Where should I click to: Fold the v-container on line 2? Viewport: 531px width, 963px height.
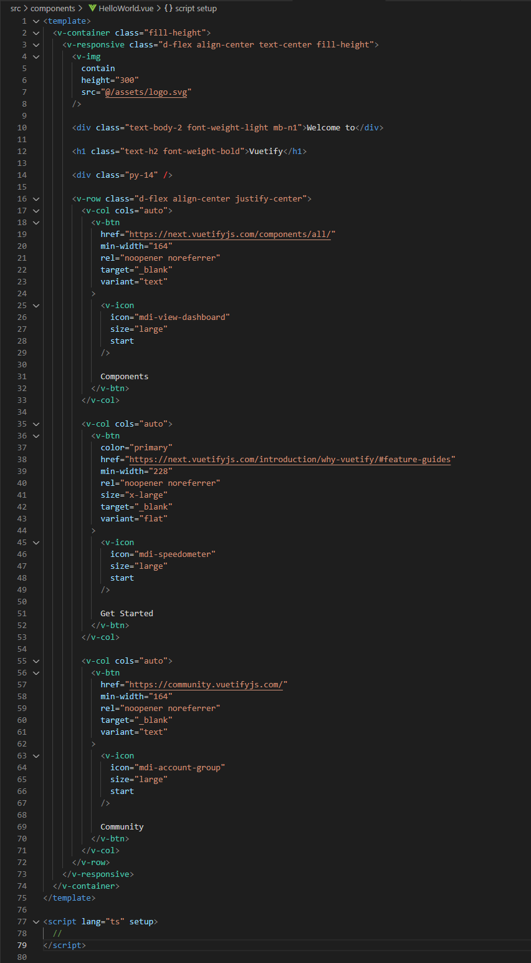click(36, 33)
